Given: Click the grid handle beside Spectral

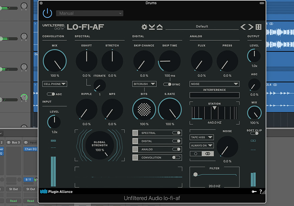Looking at the screenshot, I should pyautogui.click(x=135, y=133).
